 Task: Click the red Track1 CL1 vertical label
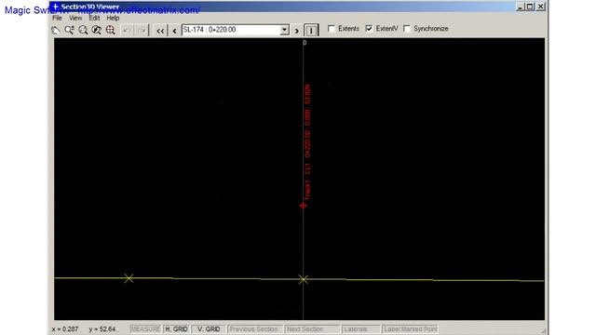click(x=307, y=141)
